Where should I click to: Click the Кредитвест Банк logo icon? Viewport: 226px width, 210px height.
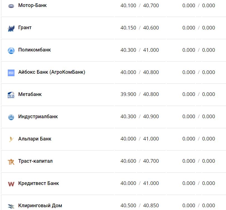click(x=11, y=184)
